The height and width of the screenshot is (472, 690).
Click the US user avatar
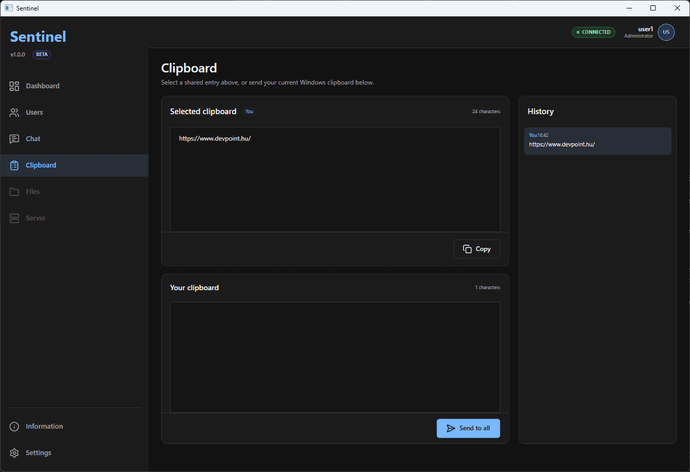click(666, 32)
